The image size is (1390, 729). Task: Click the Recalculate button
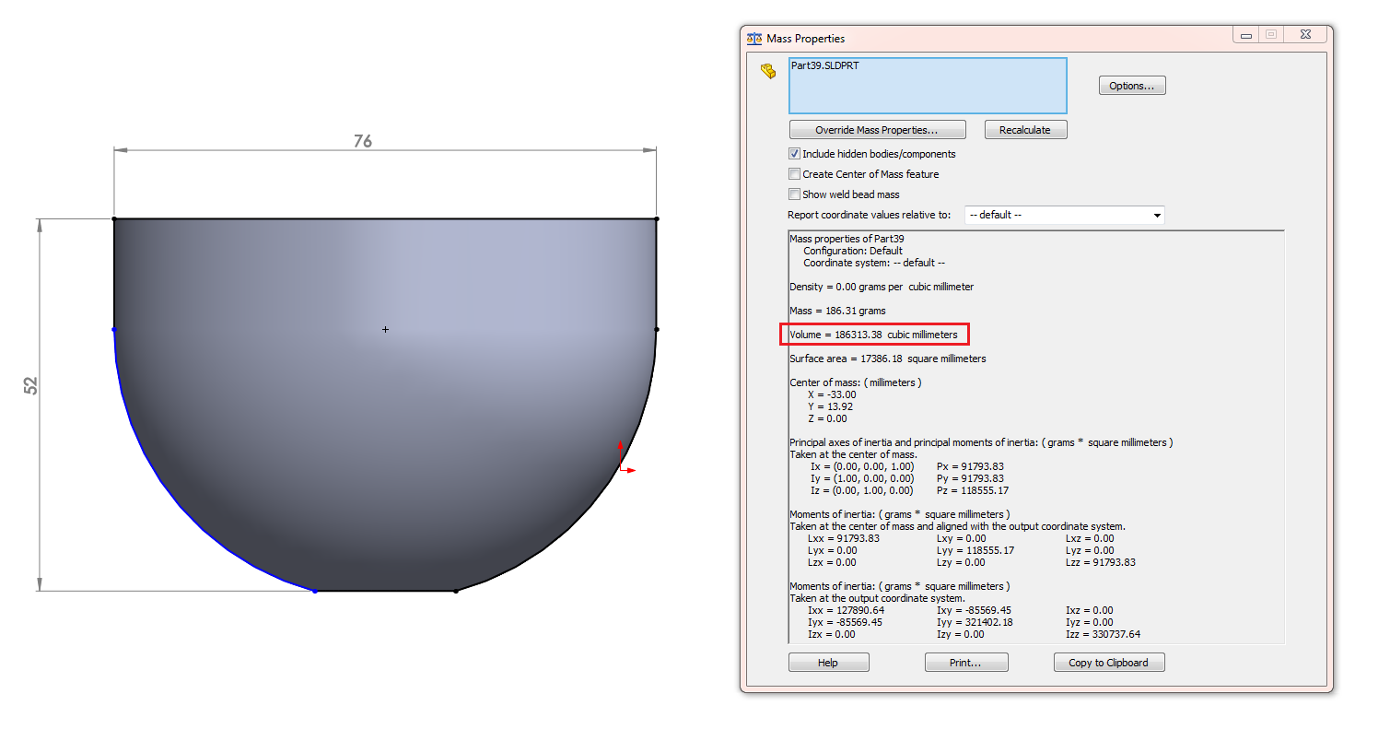tap(1025, 130)
